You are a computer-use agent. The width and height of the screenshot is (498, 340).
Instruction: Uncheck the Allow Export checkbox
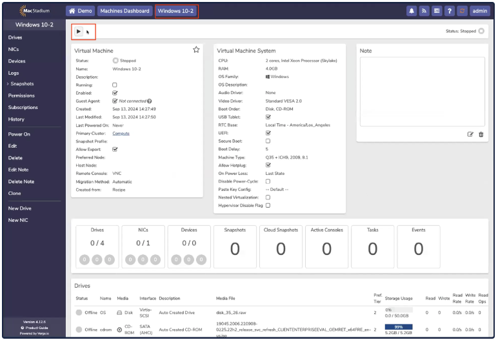click(115, 149)
